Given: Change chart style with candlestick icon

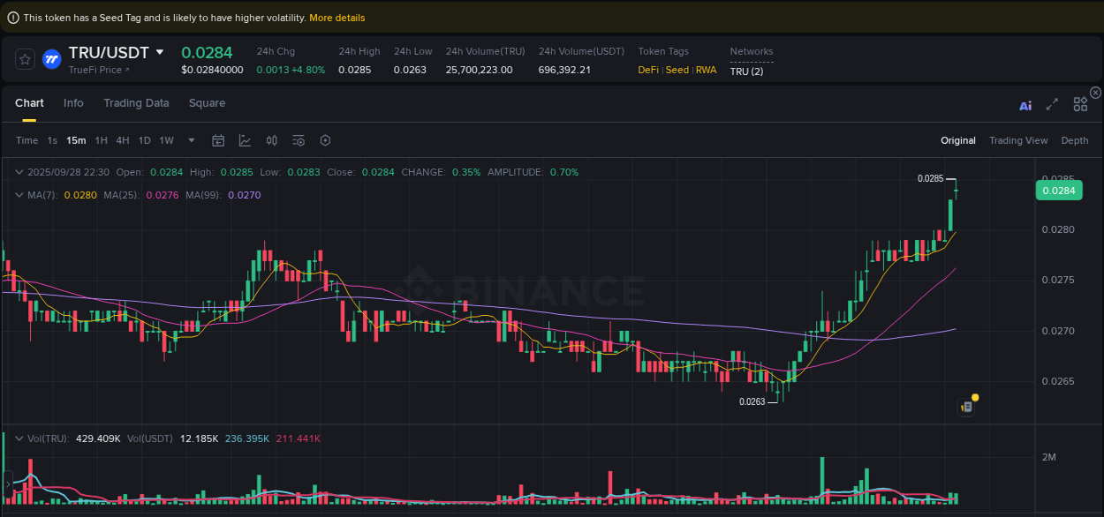Looking at the screenshot, I should click(x=271, y=140).
